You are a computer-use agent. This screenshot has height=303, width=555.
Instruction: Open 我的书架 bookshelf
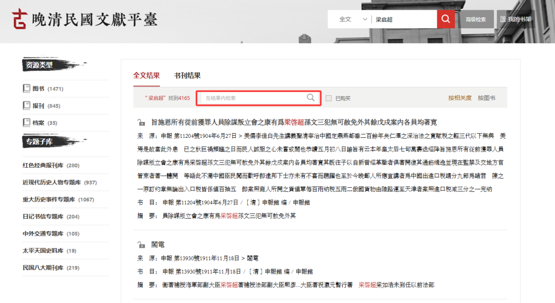point(515,20)
